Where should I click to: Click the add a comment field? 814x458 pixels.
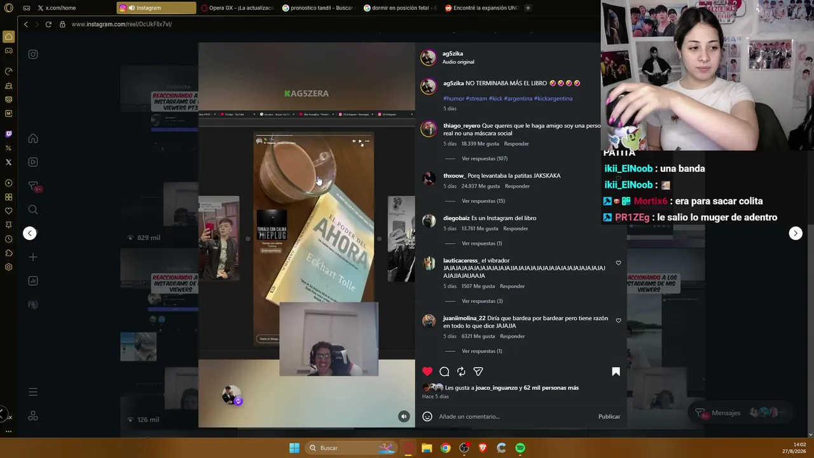tap(515, 417)
